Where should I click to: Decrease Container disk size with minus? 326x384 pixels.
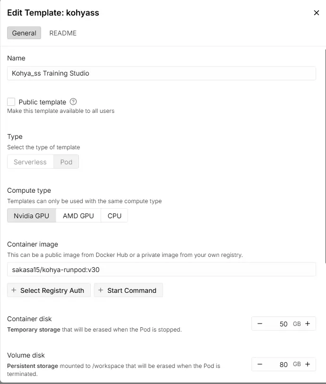pos(260,324)
